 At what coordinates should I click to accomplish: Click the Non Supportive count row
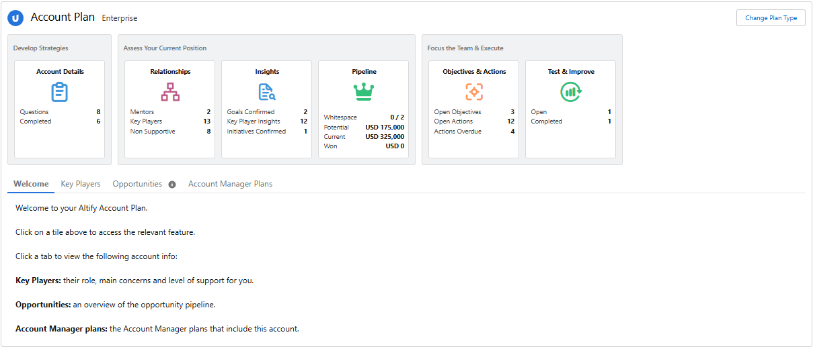click(x=170, y=132)
